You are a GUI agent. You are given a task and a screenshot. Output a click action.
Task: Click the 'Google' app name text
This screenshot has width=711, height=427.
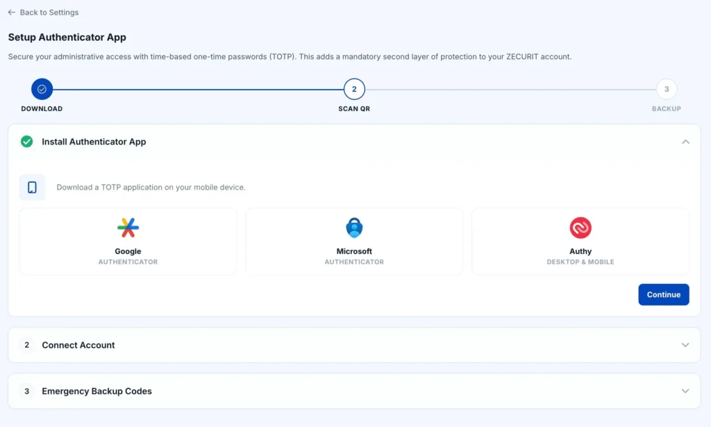(x=128, y=251)
